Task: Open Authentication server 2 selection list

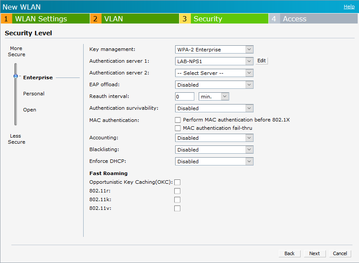Action: [x=214, y=73]
